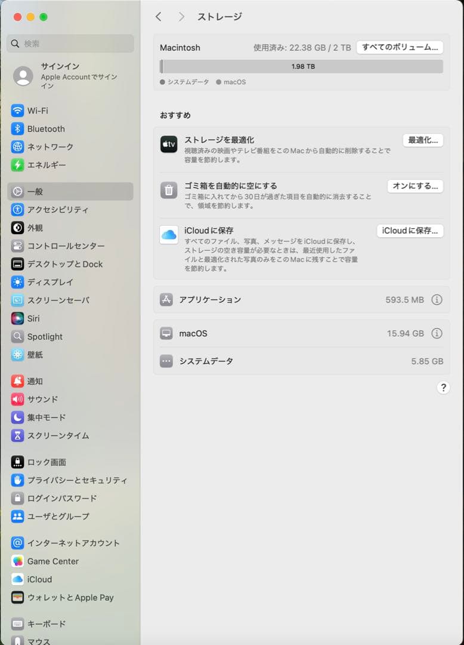Open デスクトップとDock icon
This screenshot has height=645, width=464.
coord(17,264)
